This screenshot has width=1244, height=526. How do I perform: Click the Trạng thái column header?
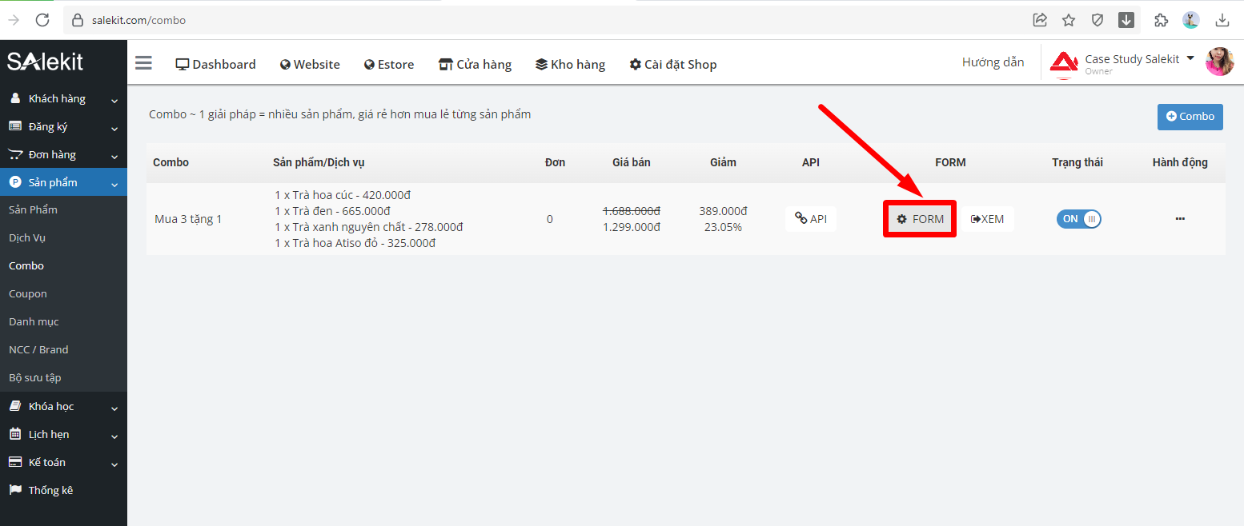1077,162
